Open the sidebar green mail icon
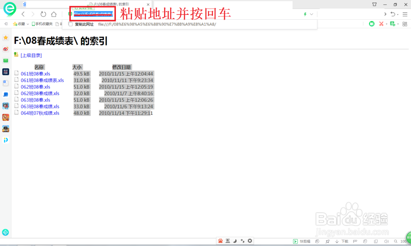Viewport: 411px width, 246px height. click(5, 60)
